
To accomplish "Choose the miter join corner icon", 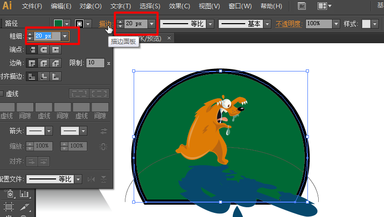I will coord(32,63).
